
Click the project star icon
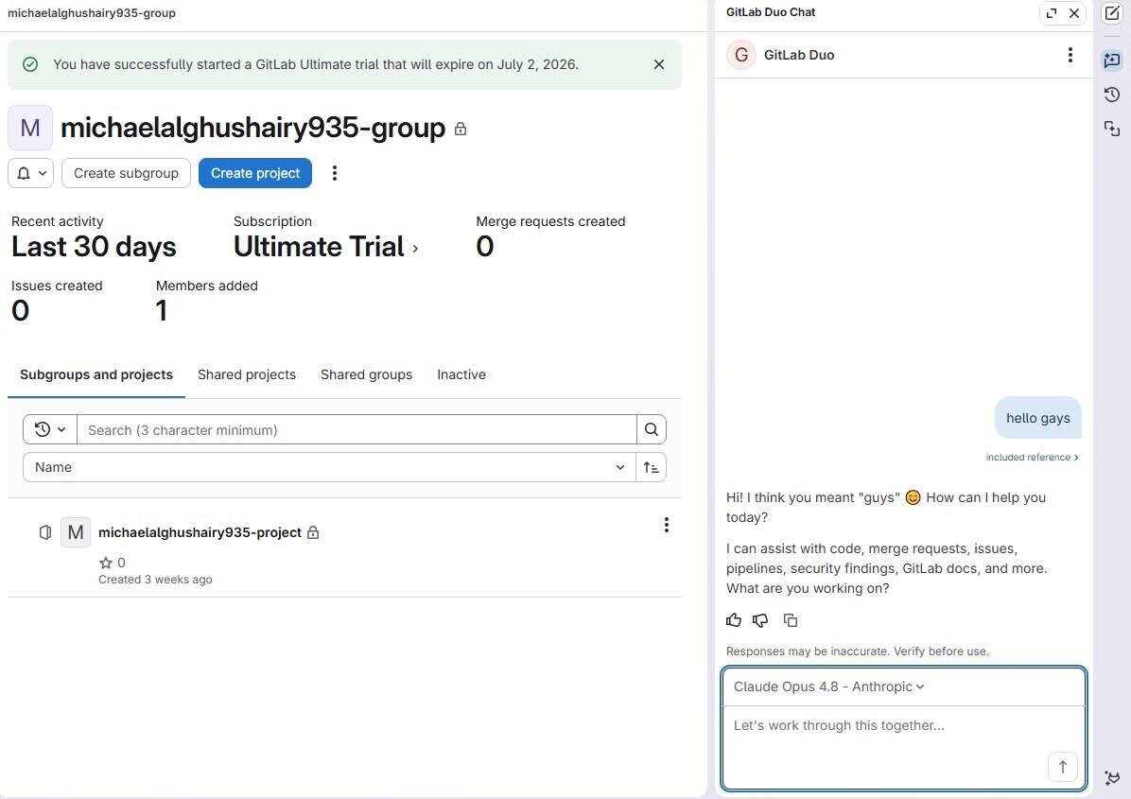tap(106, 563)
